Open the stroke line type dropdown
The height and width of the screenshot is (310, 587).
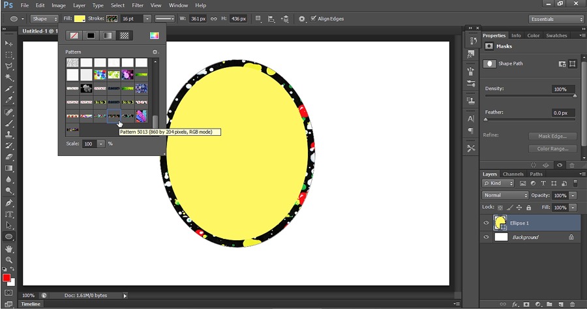(x=165, y=19)
